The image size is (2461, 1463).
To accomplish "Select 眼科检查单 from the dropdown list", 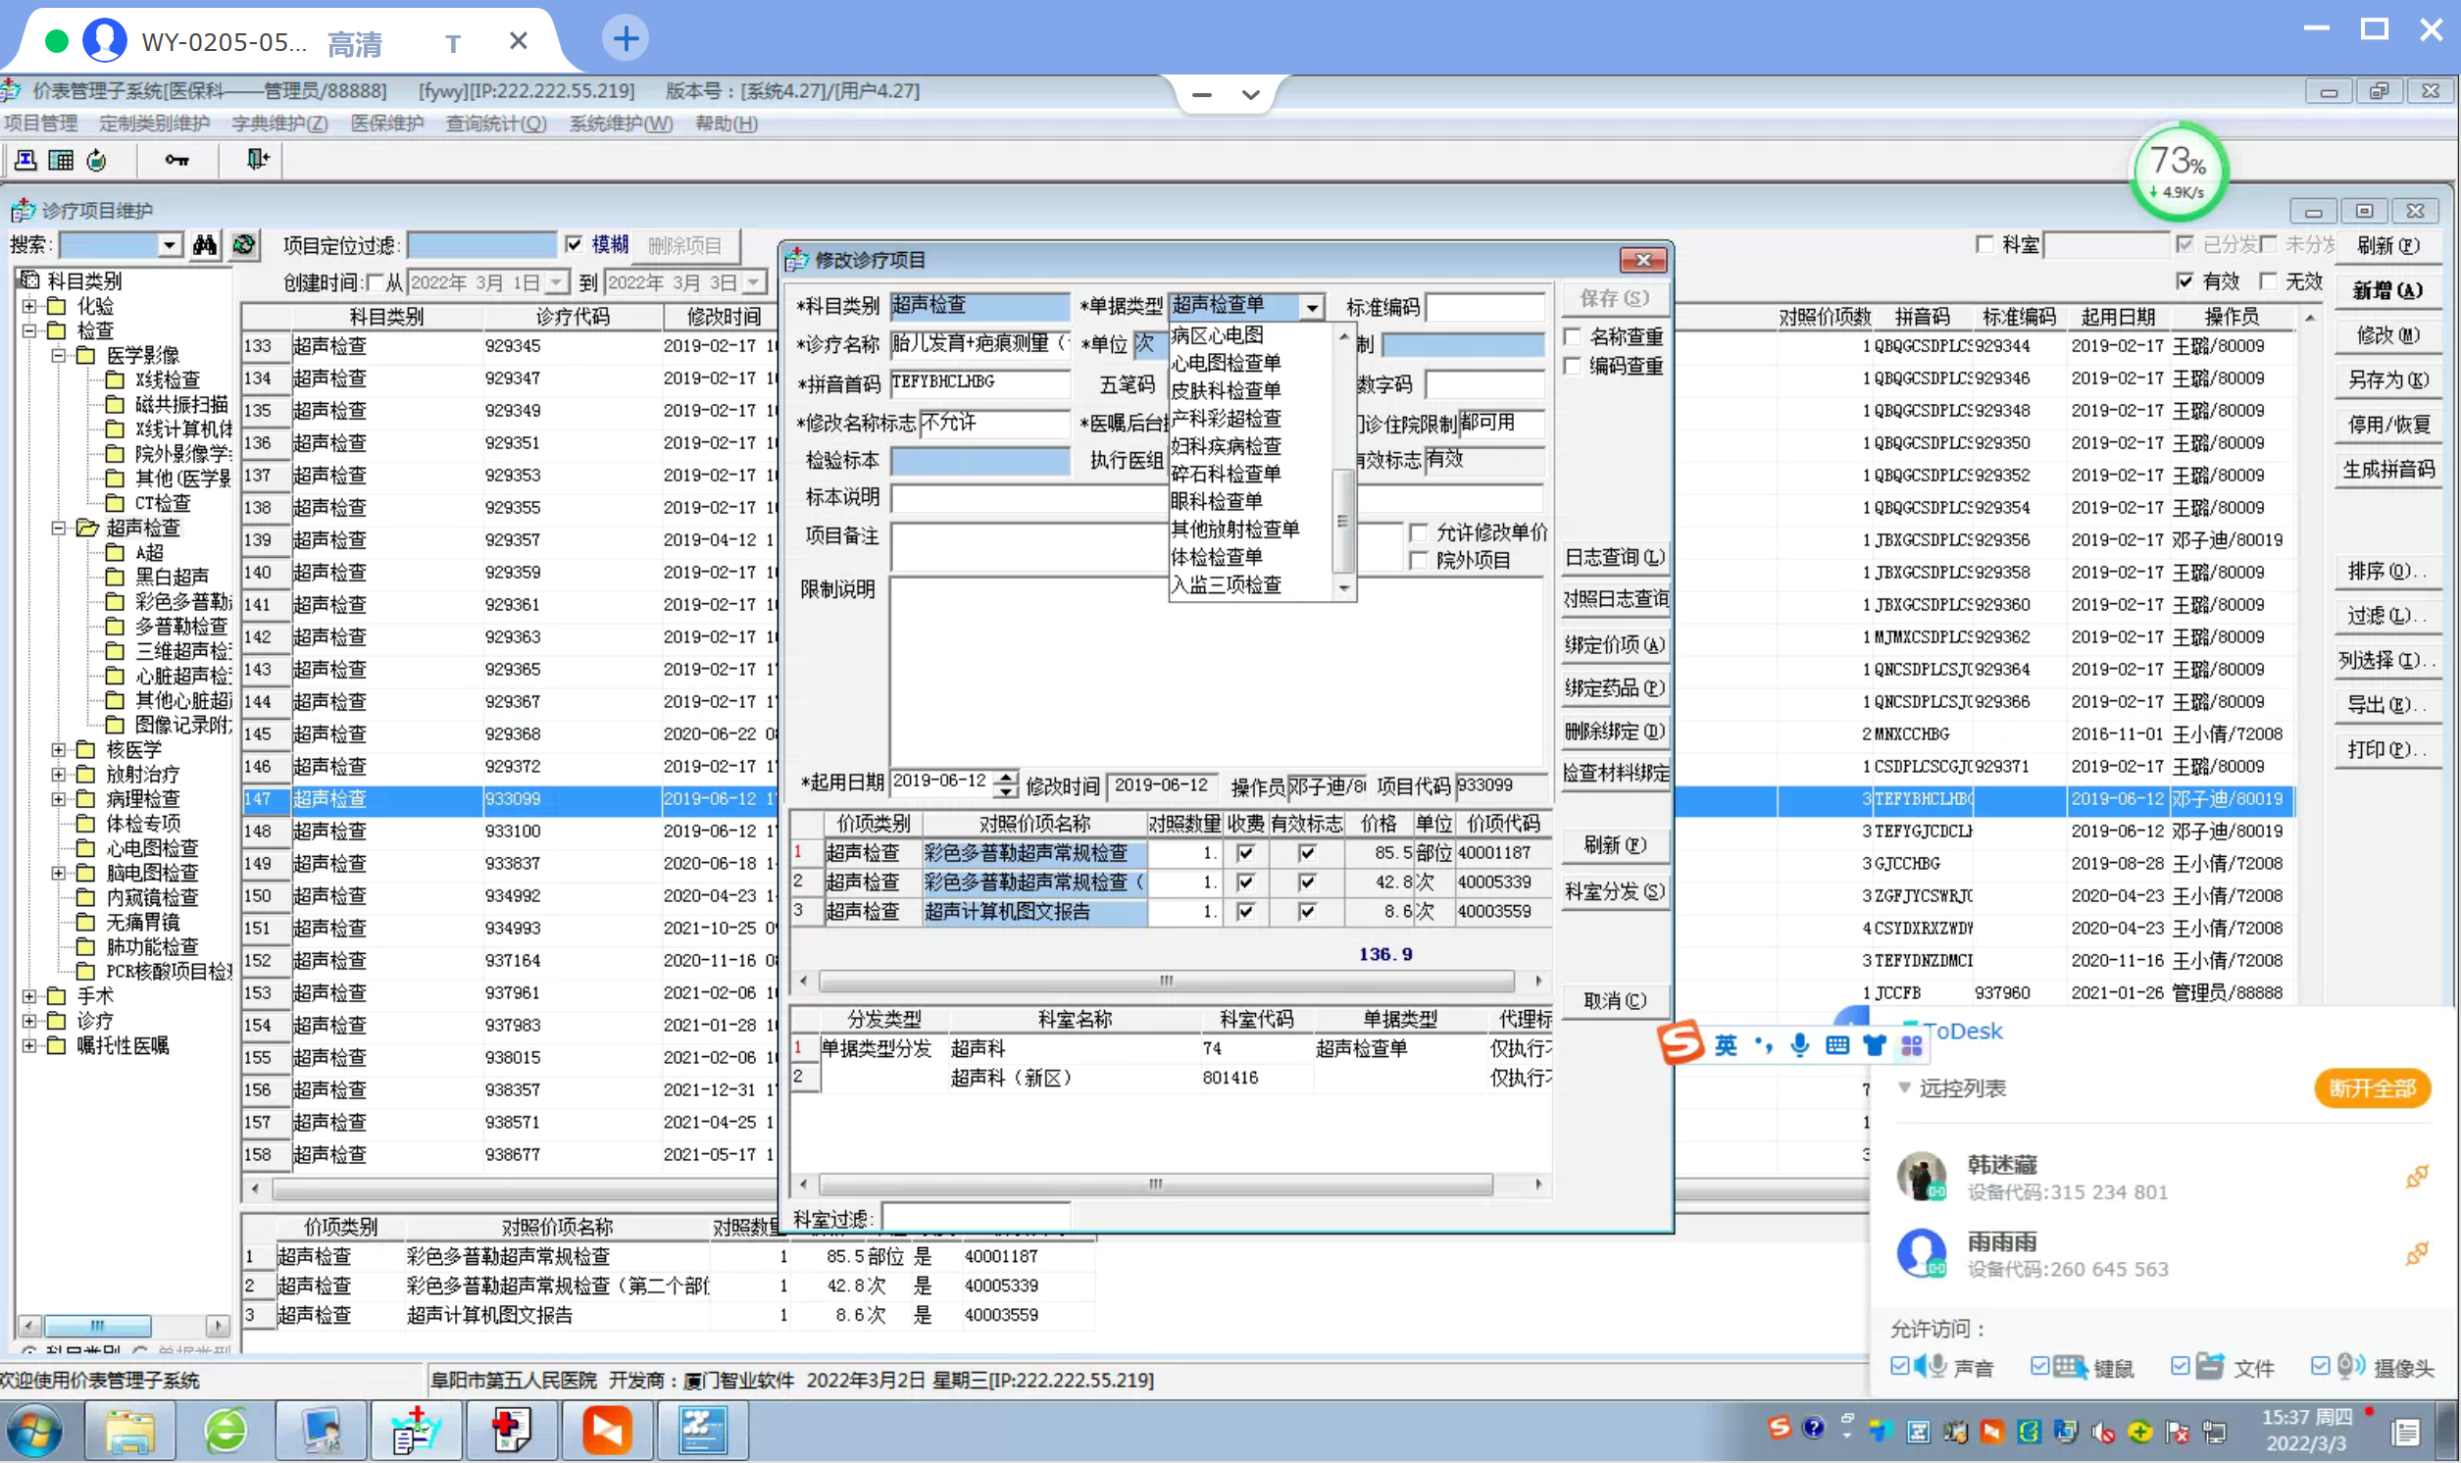I will (x=1216, y=501).
